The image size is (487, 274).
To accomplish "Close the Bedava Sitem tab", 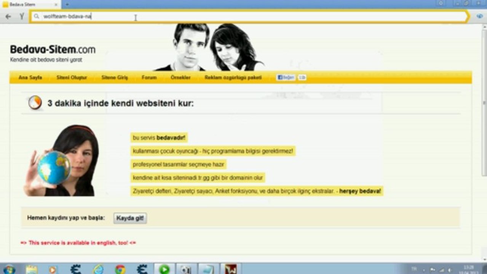I will (56, 4).
